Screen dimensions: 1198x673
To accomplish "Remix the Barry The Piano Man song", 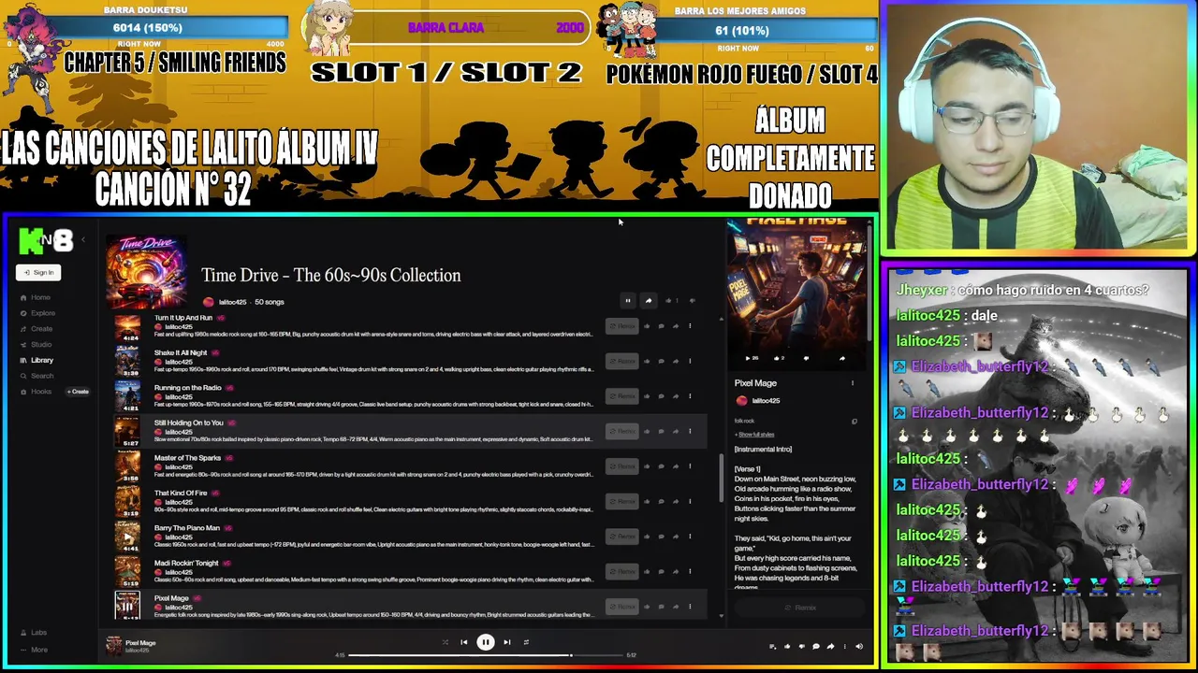I will pyautogui.click(x=621, y=537).
